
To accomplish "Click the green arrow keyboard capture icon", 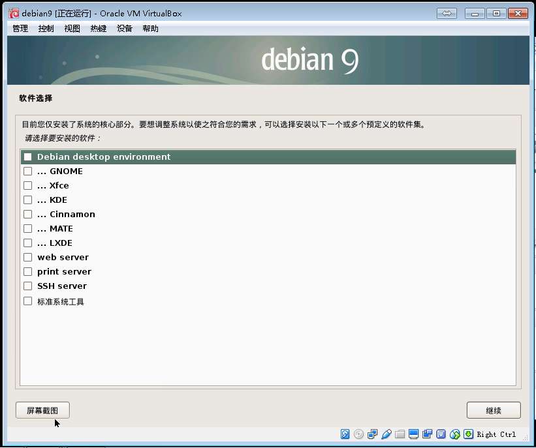I will click(469, 434).
